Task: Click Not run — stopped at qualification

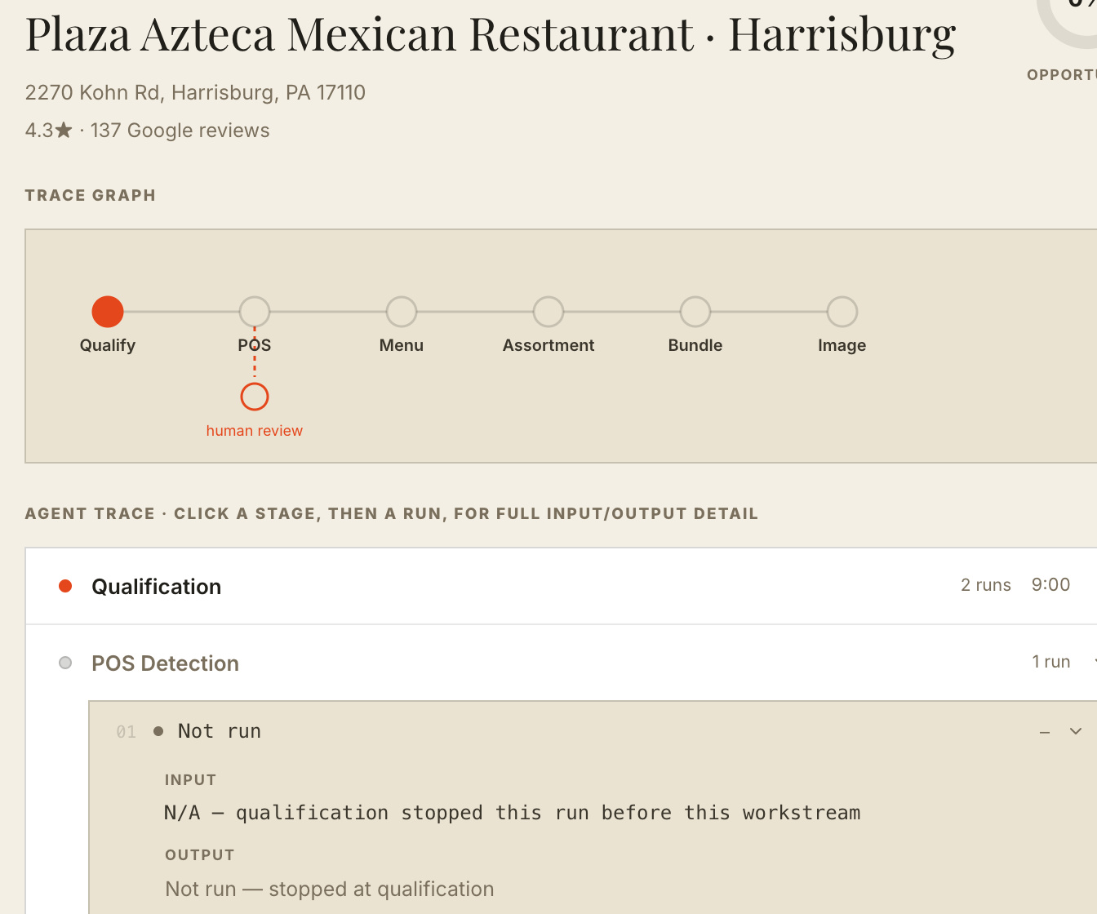Action: 330,889
